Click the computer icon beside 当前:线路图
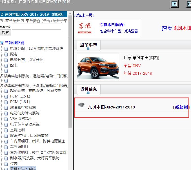 pyautogui.click(x=2, y=43)
